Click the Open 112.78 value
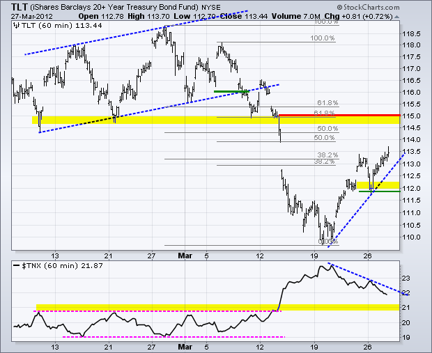Image resolution: width=432 pixels, height=353 pixels. coord(102,16)
